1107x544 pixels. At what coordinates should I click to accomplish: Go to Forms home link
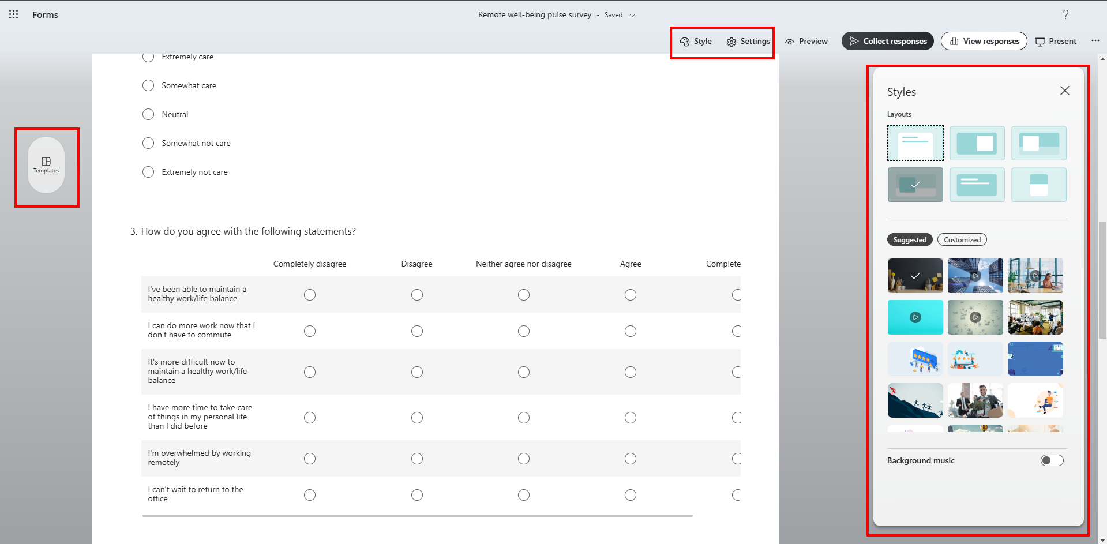pyautogui.click(x=45, y=14)
